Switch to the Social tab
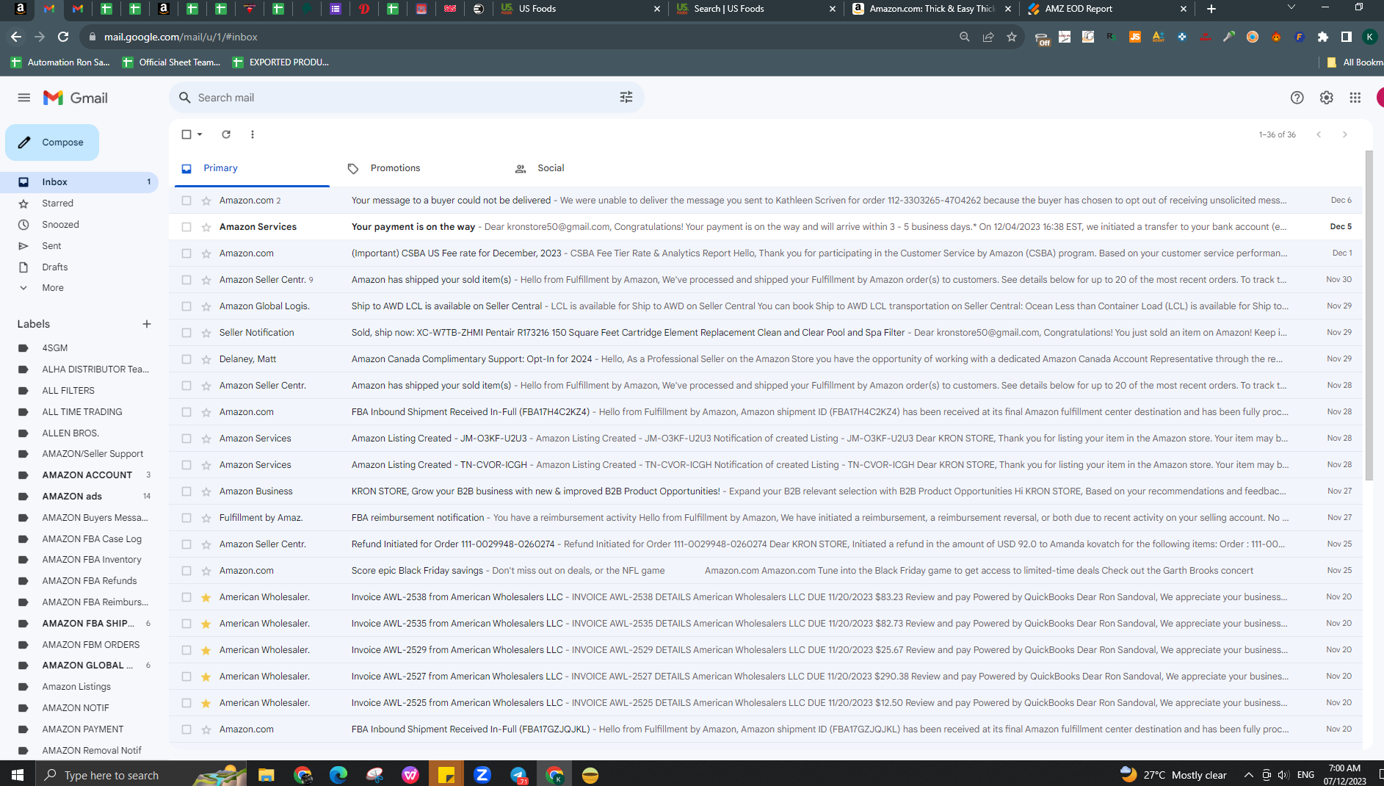 [x=551, y=168]
